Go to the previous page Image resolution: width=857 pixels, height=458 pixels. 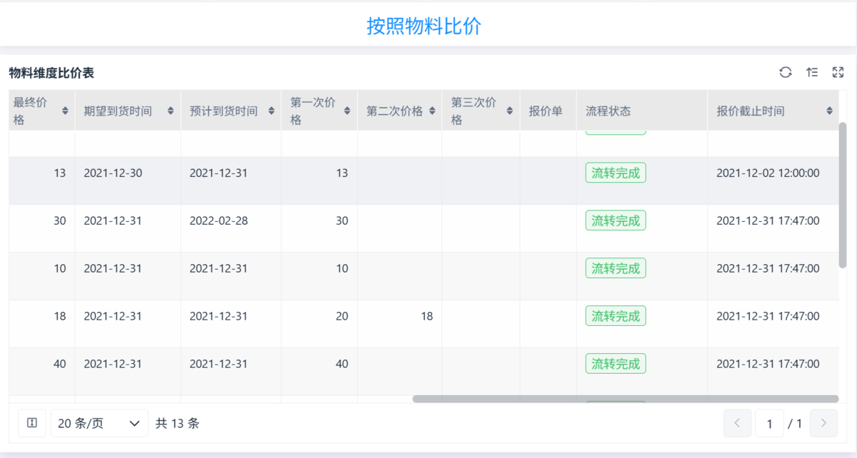click(737, 423)
